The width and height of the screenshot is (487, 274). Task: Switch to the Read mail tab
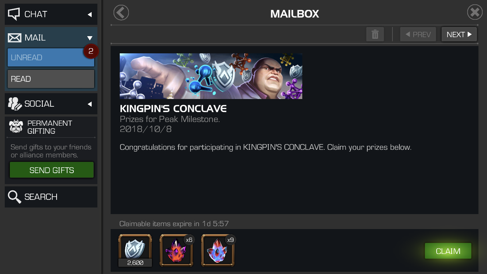[51, 79]
